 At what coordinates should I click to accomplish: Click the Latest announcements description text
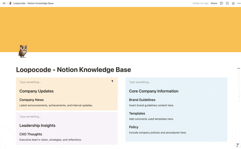(x=56, y=105)
